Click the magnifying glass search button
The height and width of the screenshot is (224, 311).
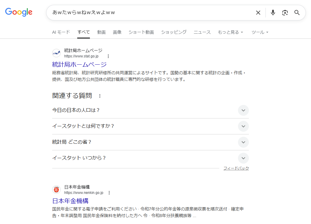coord(297,13)
